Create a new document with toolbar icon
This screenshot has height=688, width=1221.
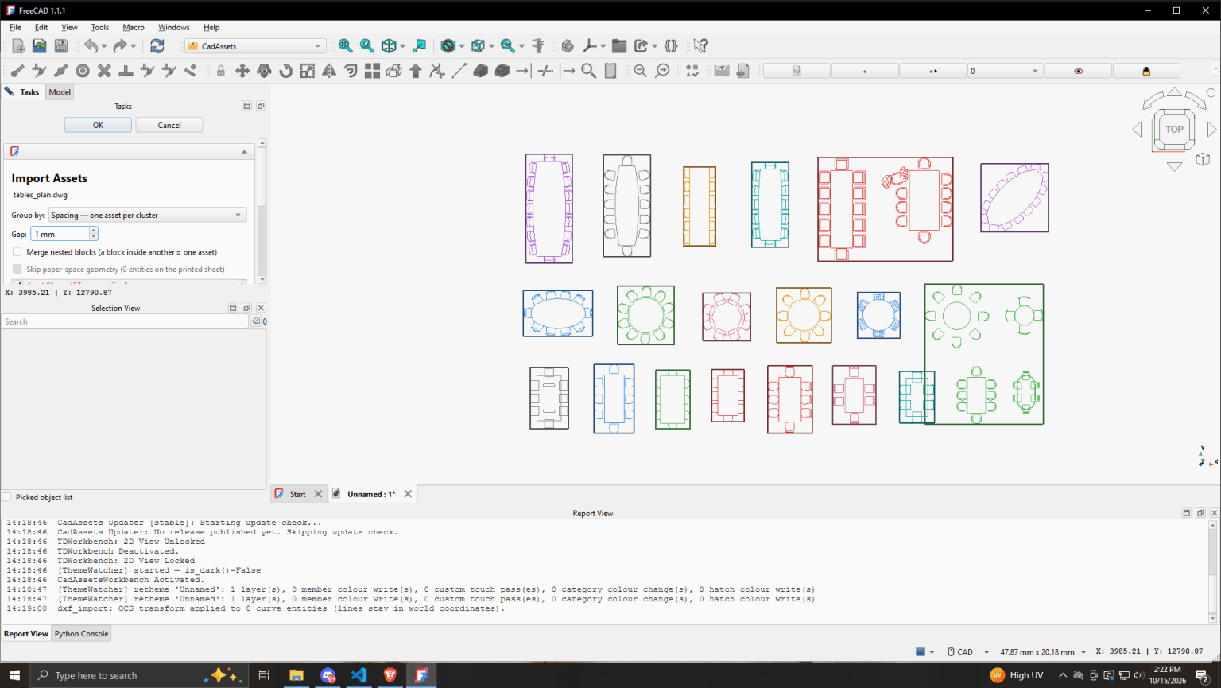click(17, 46)
